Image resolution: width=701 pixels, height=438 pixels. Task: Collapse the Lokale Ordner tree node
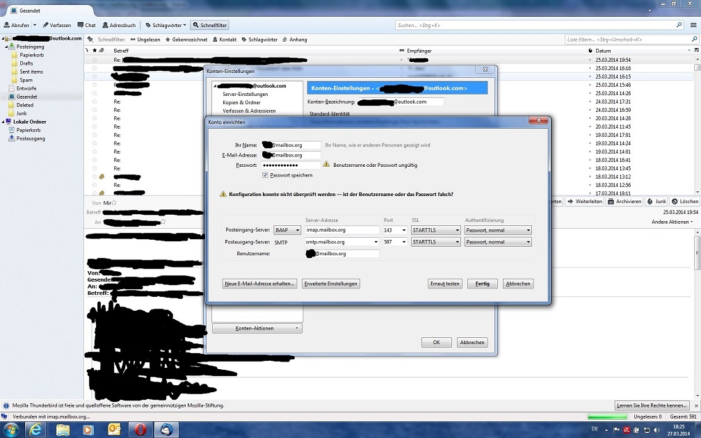tap(3, 122)
